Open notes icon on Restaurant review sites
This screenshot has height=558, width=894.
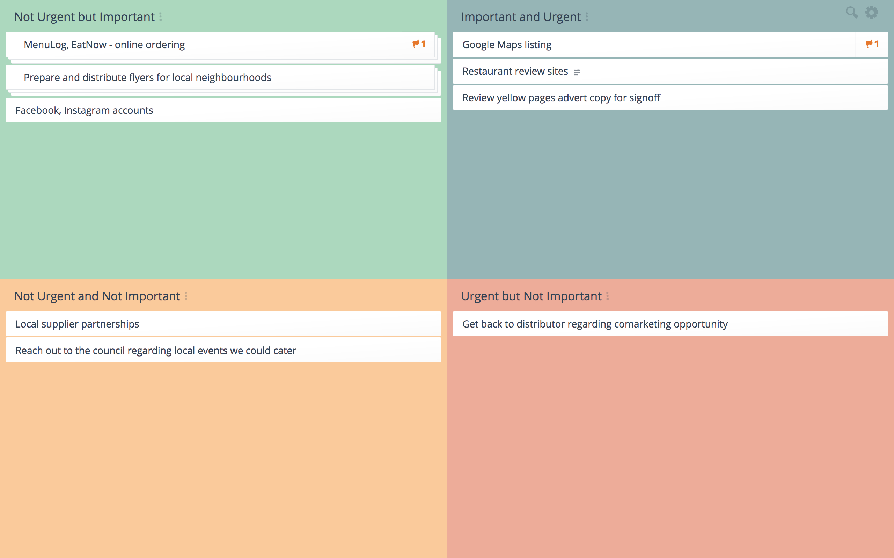(x=577, y=72)
